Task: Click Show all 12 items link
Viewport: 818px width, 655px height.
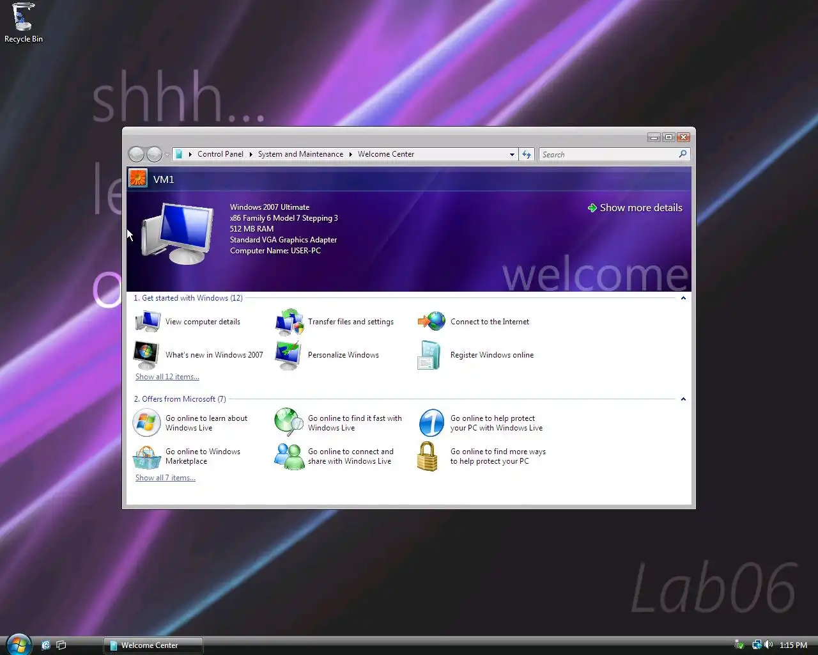Action: [x=167, y=377]
